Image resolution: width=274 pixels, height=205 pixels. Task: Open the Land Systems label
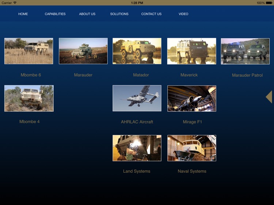[x=137, y=171]
